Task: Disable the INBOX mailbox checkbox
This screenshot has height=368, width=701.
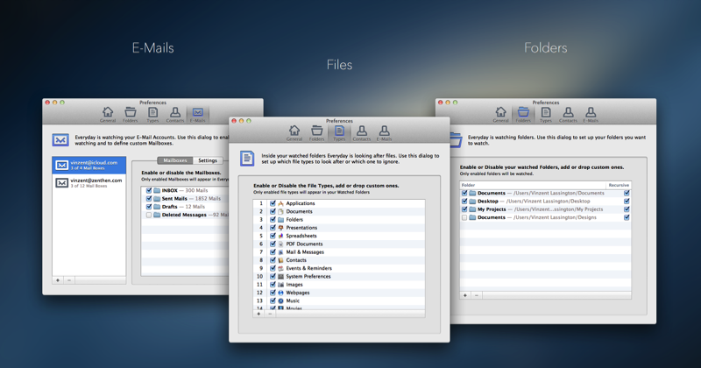Action: point(149,190)
